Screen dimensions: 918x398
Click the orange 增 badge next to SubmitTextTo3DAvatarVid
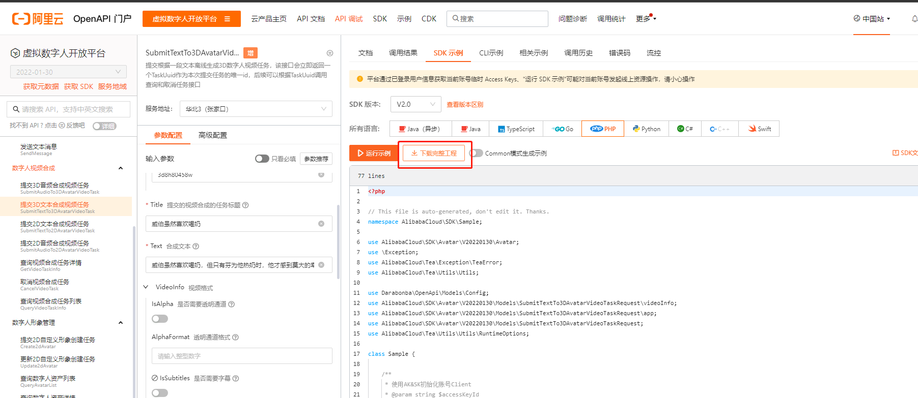point(251,53)
